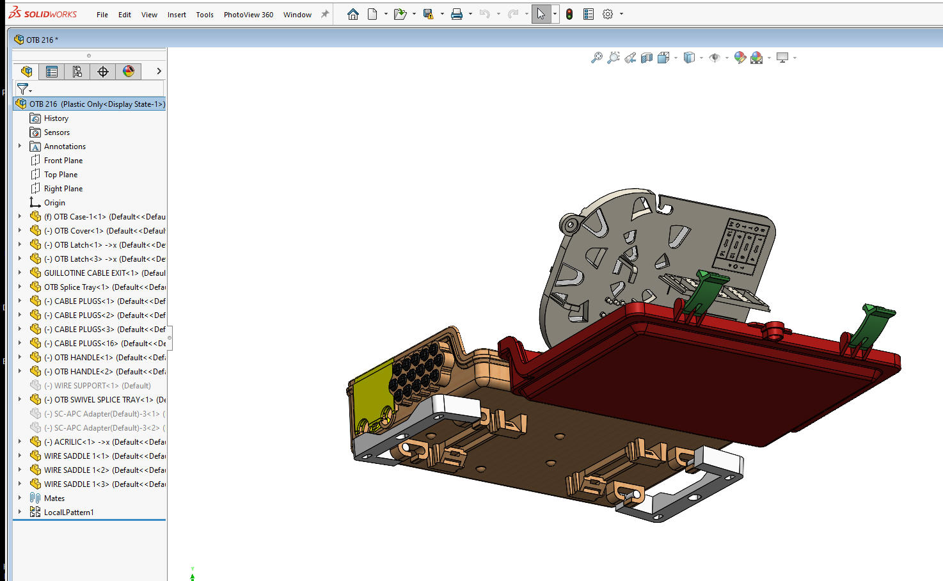Switch to ConfigurationManager tab
Screen dimensions: 943x581
point(77,71)
